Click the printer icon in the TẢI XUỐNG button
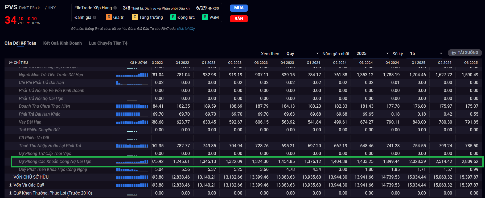This screenshot has height=198, width=485. (454, 53)
